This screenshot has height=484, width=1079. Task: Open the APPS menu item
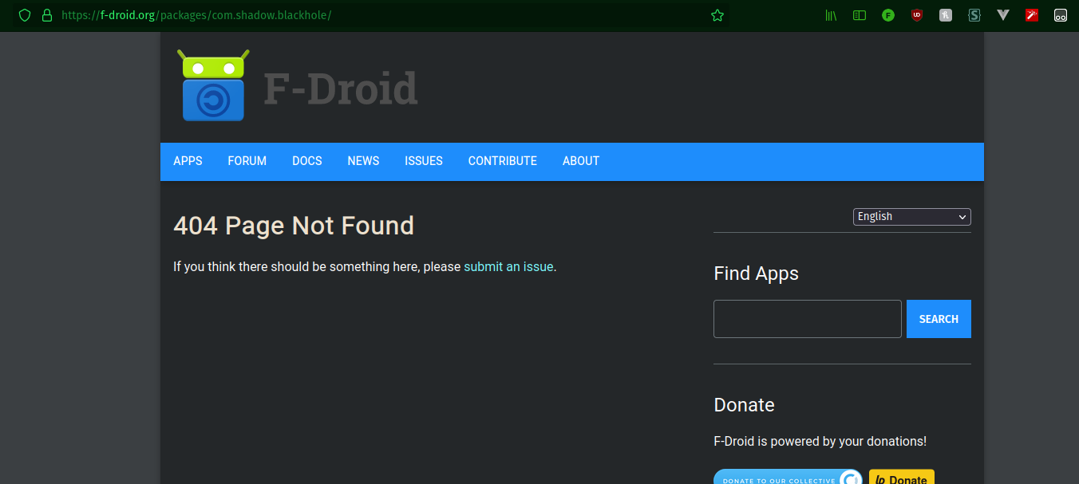coord(188,161)
